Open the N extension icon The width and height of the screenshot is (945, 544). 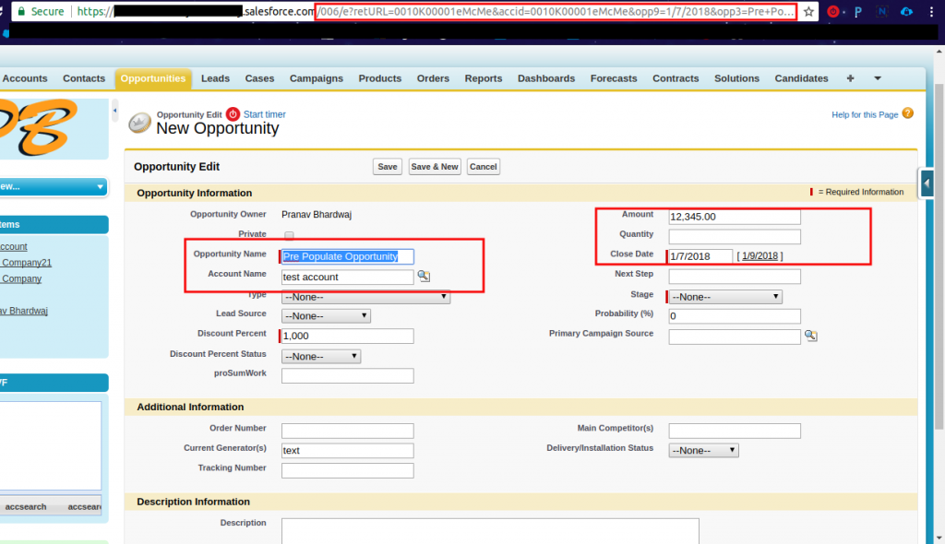coord(882,11)
